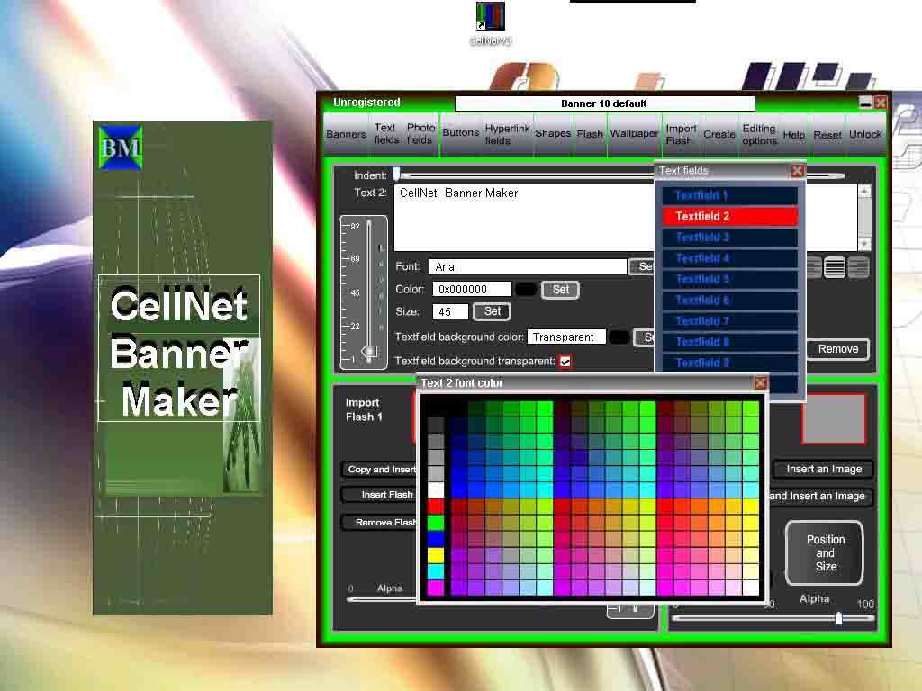Click the Insert Flash button
The width and height of the screenshot is (922, 691).
tap(381, 495)
